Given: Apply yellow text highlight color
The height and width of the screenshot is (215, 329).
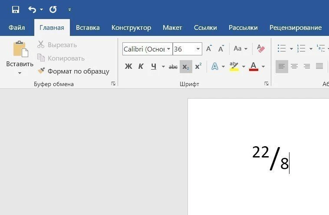Looking at the screenshot, I should tap(234, 67).
